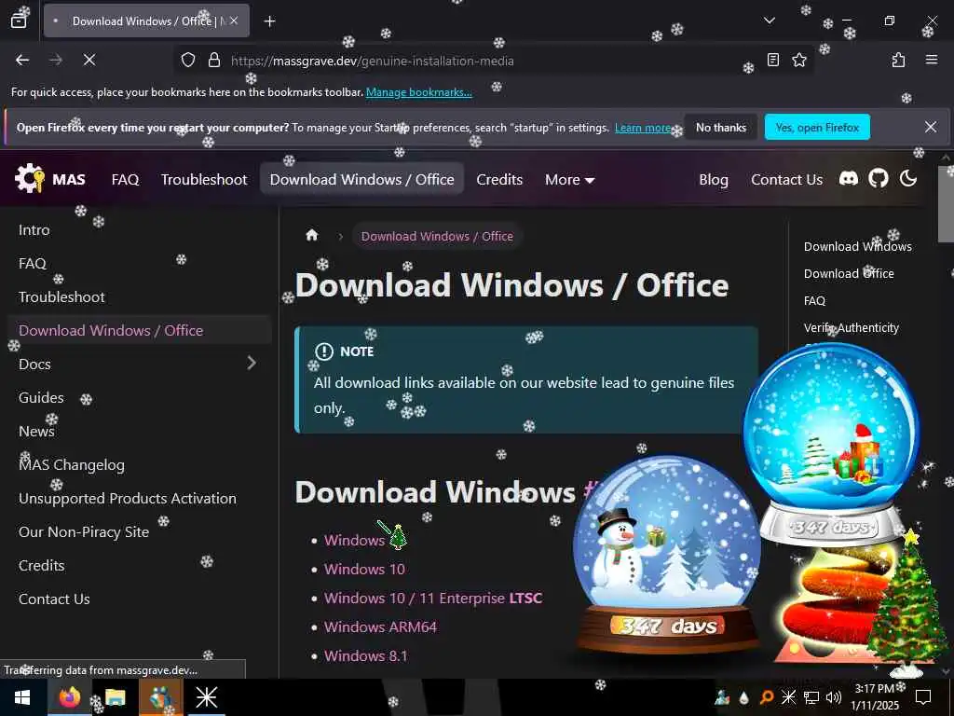This screenshot has height=716, width=954.
Task: Stop page loading with X button
Action: pos(89,60)
